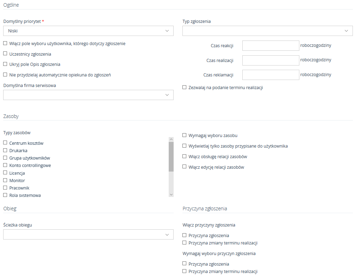Screen dimensions: 355x279
Task: Select the Licencja resource type checkbox
Action: pyautogui.click(x=5, y=173)
